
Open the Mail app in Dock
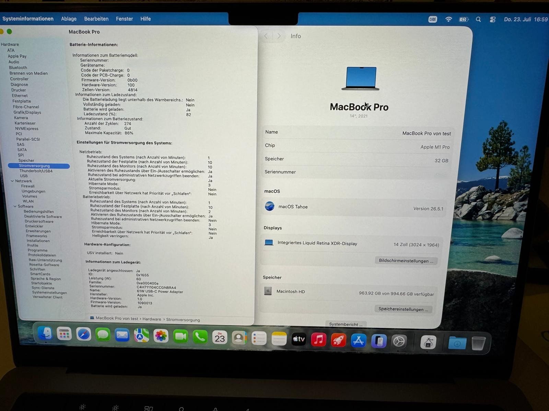tap(122, 335)
